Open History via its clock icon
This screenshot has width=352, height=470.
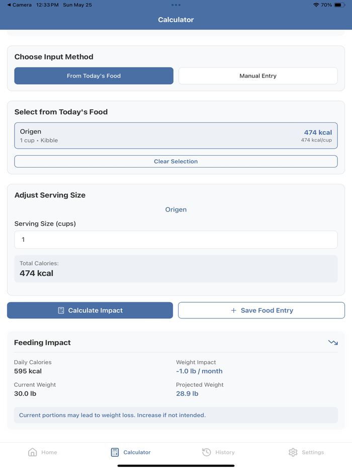point(205,452)
